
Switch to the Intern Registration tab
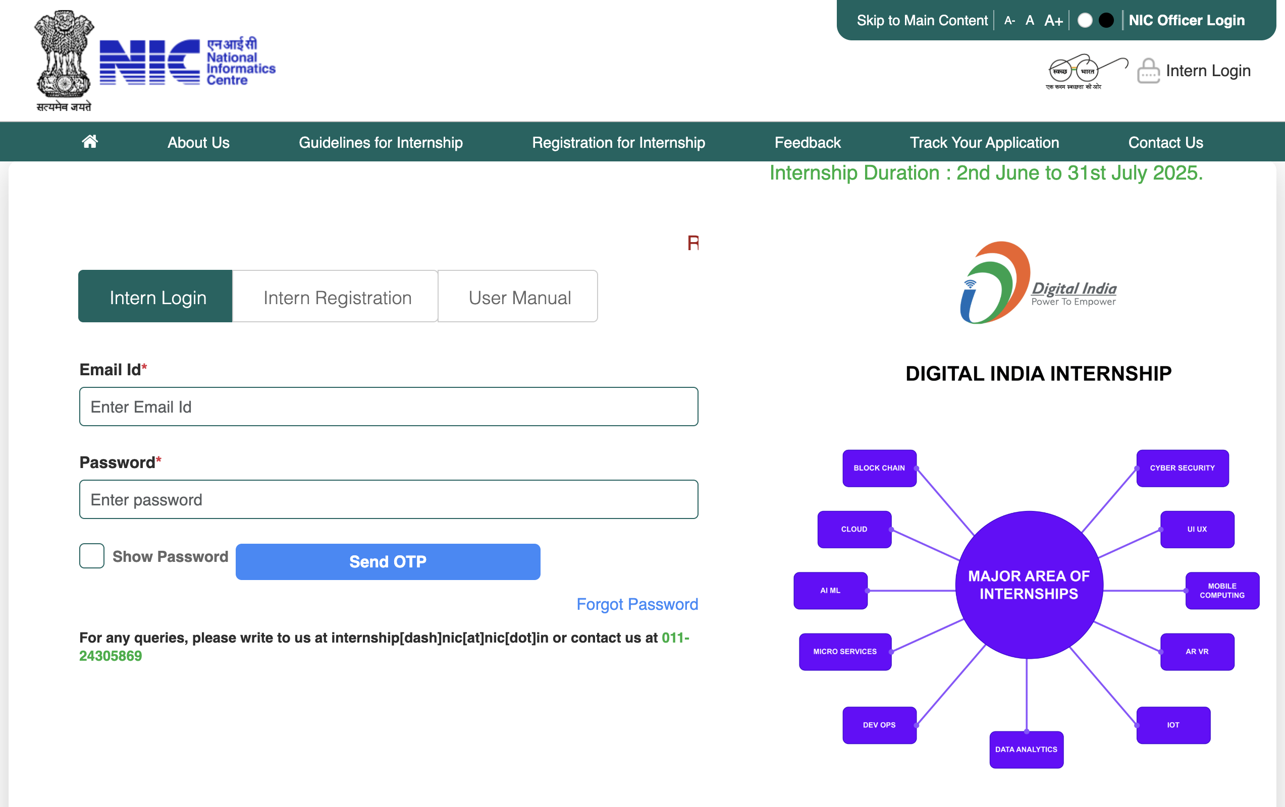click(x=335, y=296)
